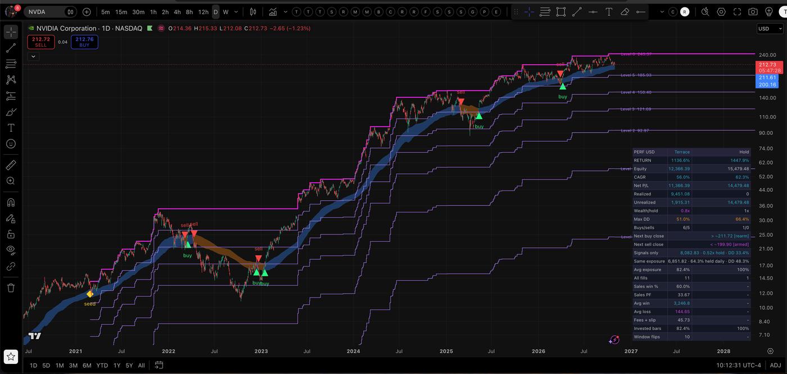Enter fullscreen mode icon
787x374 pixels.
(x=737, y=12)
